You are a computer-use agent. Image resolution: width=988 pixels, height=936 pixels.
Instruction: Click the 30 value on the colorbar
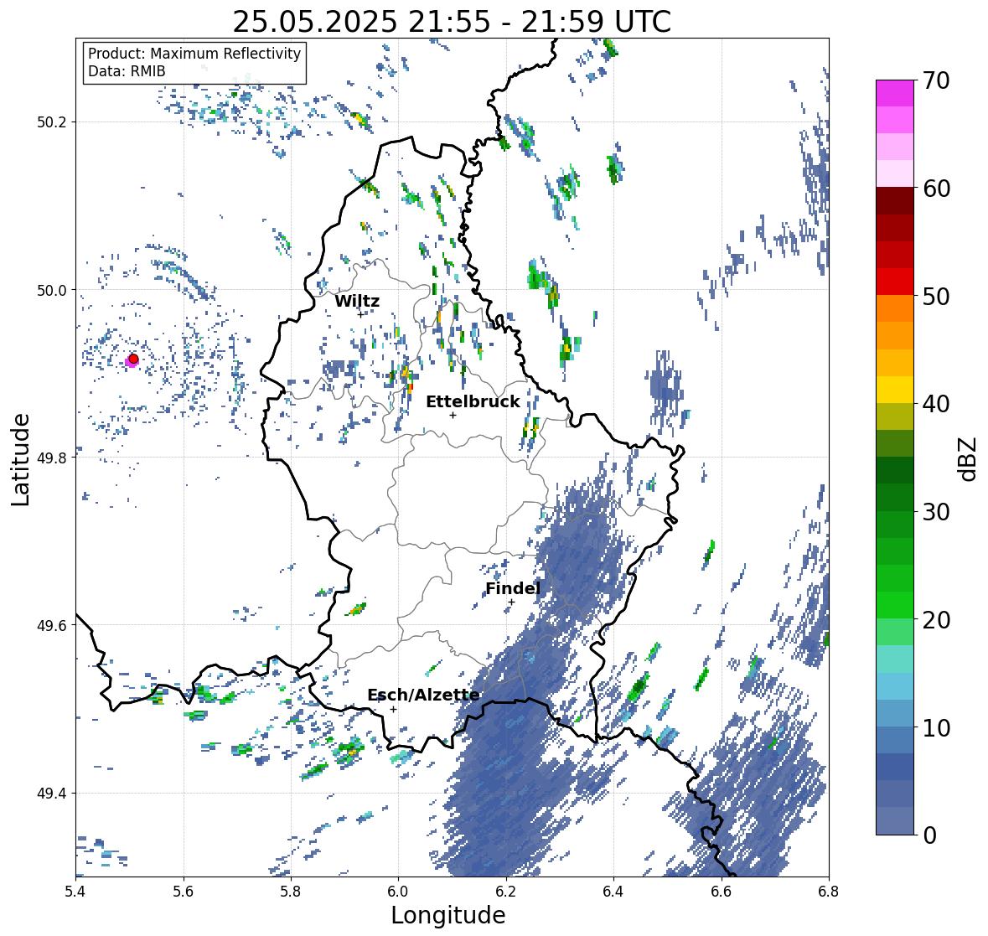pos(936,511)
